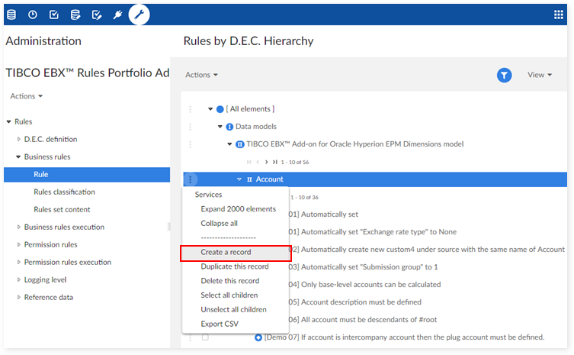The width and height of the screenshot is (574, 355).
Task: Open the plug icon in top bar
Action: coord(117,15)
